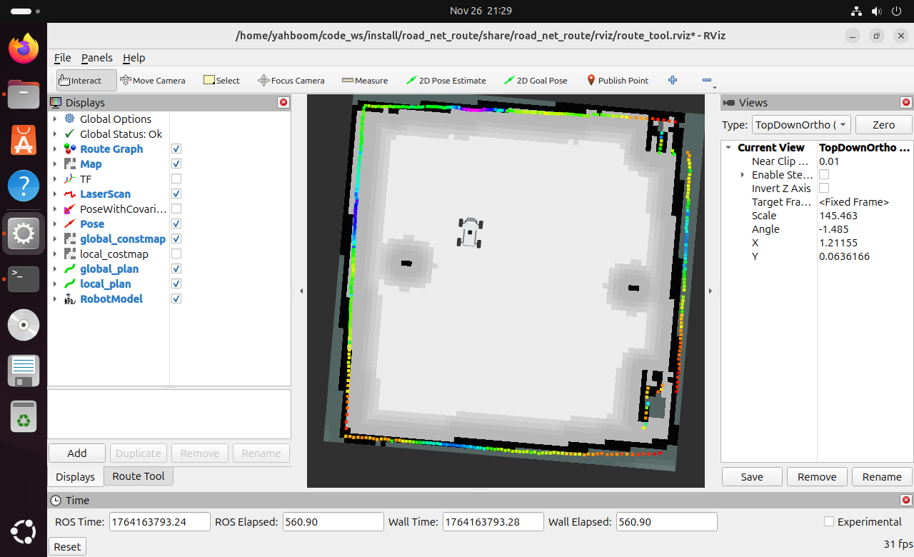
Task: Click the blue plus toolbar icon
Action: click(x=672, y=81)
